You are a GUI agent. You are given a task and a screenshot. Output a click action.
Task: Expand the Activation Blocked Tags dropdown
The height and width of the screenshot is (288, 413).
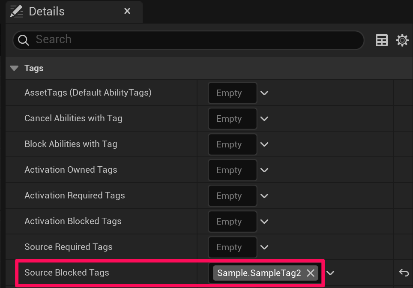[264, 222]
